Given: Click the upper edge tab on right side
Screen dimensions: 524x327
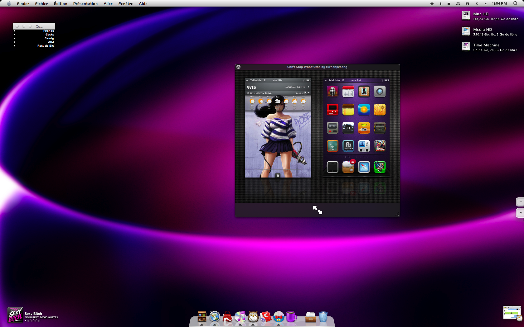Looking at the screenshot, I should [520, 202].
